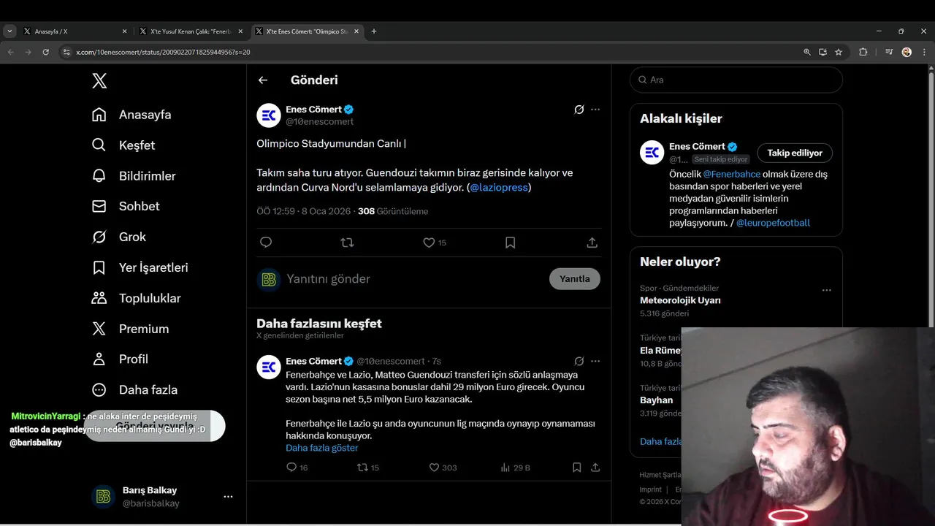Click the X logo in sidebar

99,80
